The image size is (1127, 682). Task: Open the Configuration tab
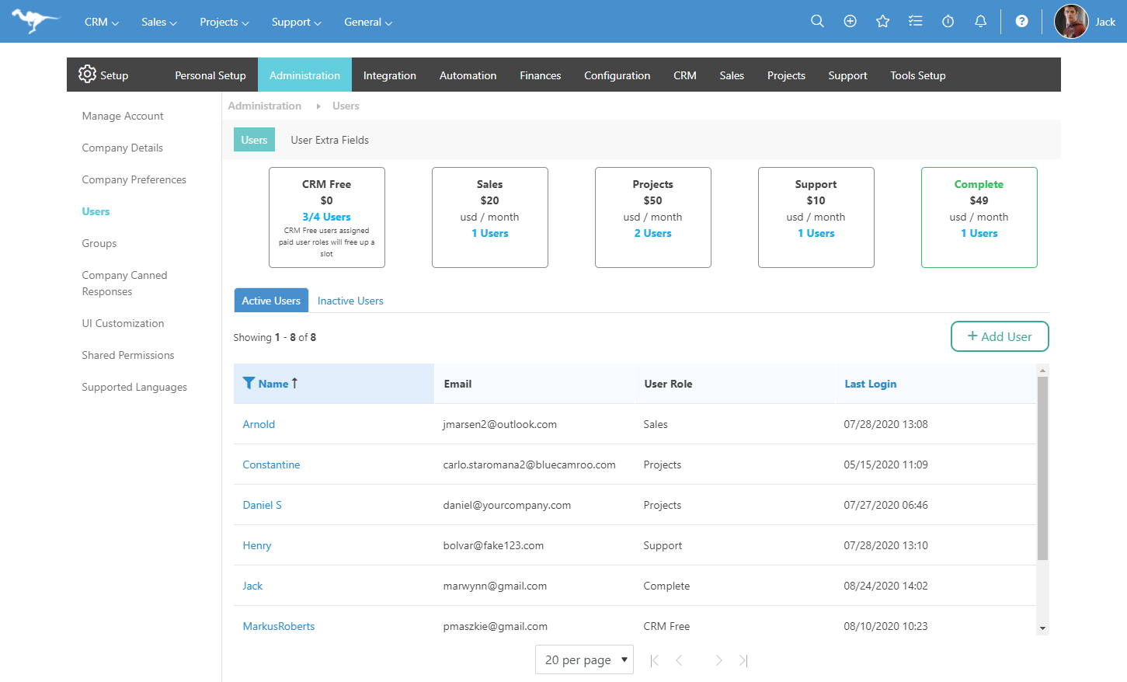click(617, 75)
